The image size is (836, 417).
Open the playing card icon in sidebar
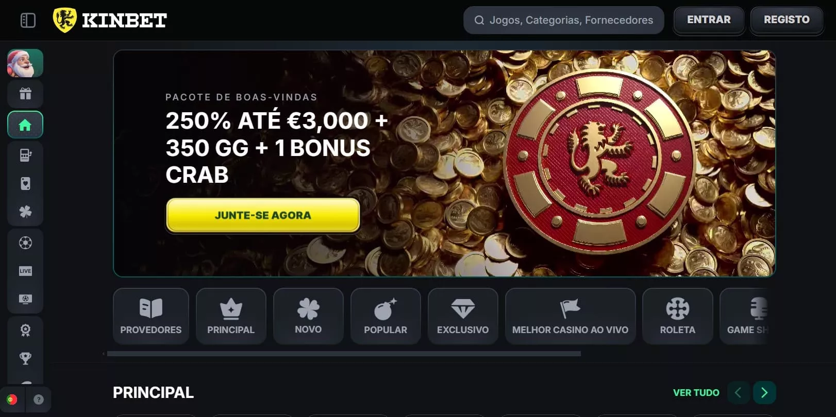pos(25,184)
